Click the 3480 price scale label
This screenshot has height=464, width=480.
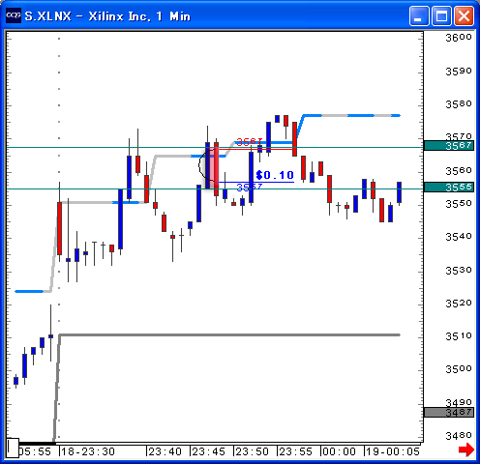(x=459, y=436)
